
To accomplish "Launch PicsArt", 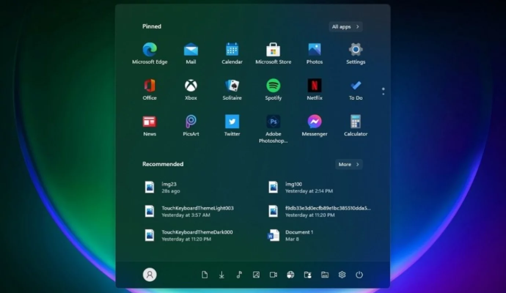I will 191,126.
